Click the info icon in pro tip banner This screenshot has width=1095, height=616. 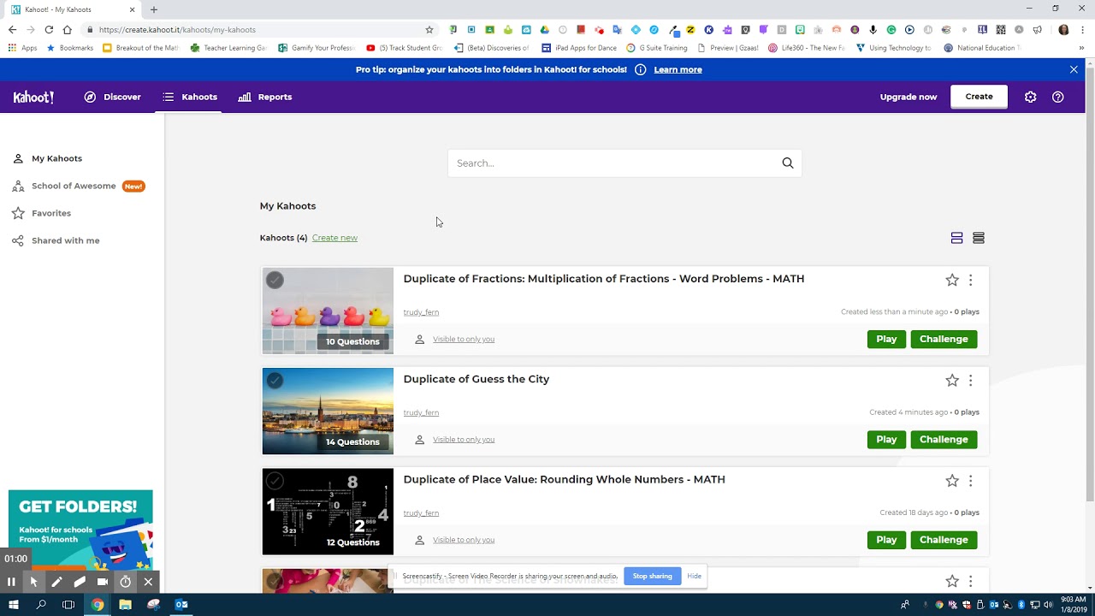click(640, 69)
